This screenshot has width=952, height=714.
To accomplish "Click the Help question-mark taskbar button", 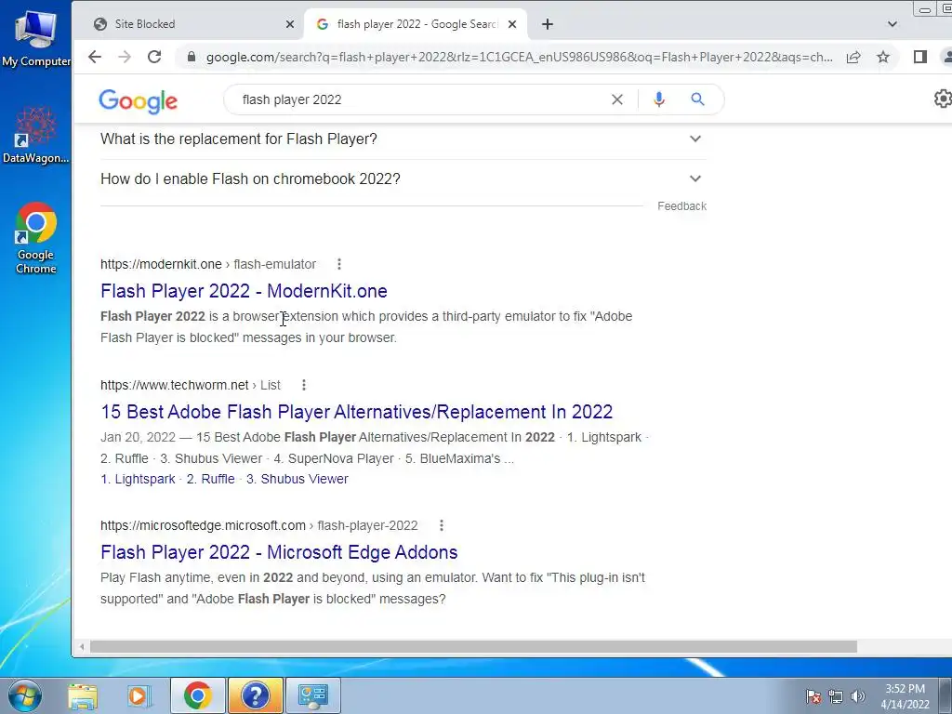I will point(255,695).
